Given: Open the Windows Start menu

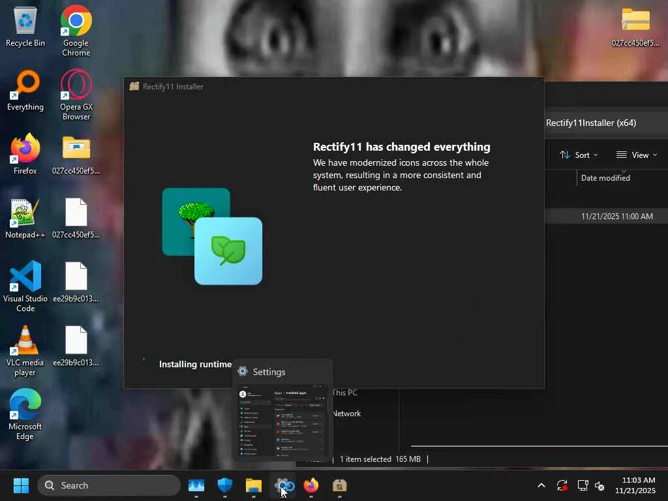Looking at the screenshot, I should tap(21, 485).
